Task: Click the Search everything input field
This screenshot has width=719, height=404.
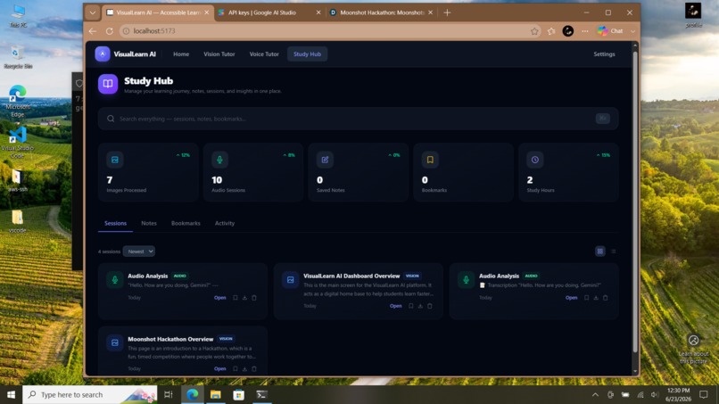Action: coord(358,119)
